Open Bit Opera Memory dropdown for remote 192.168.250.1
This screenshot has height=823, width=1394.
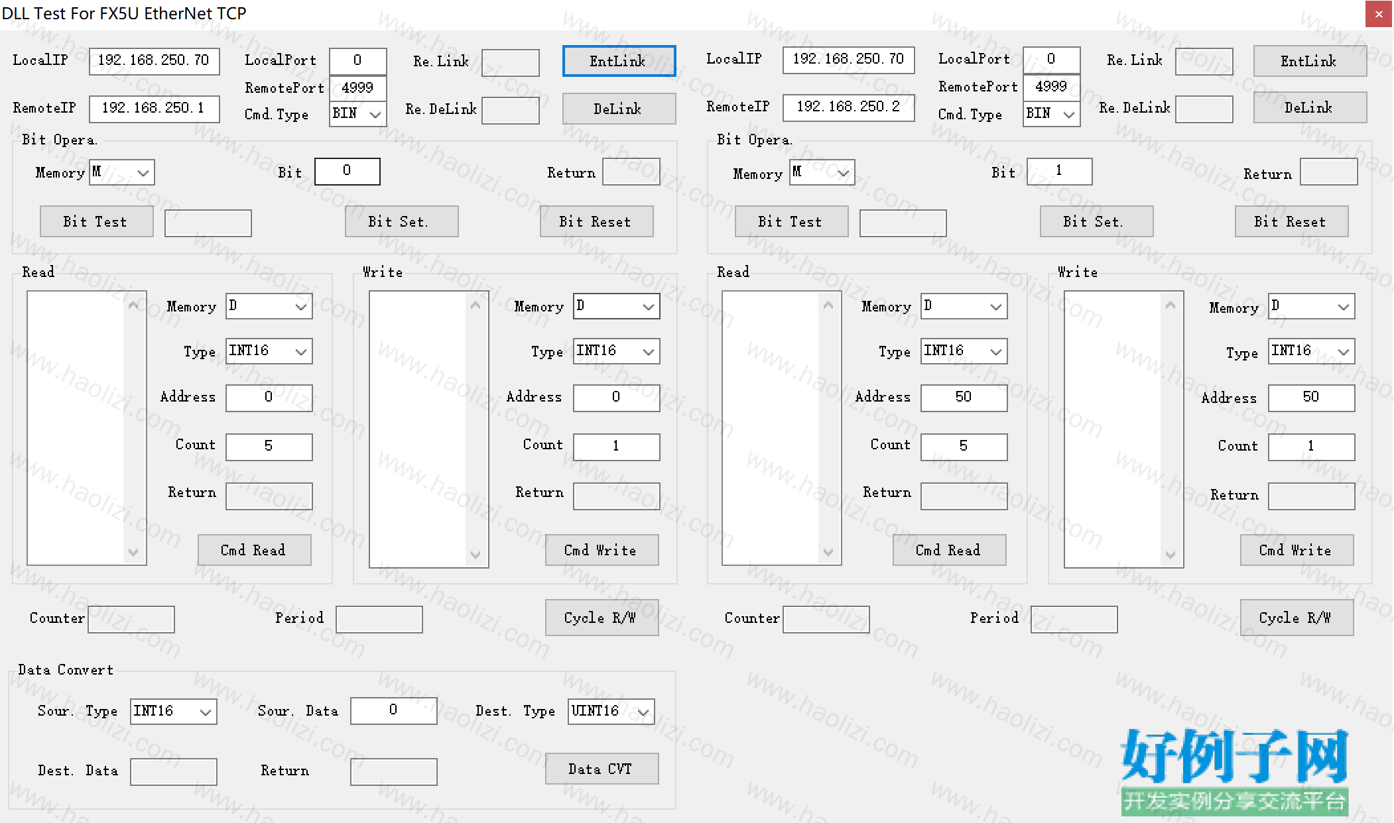[122, 172]
